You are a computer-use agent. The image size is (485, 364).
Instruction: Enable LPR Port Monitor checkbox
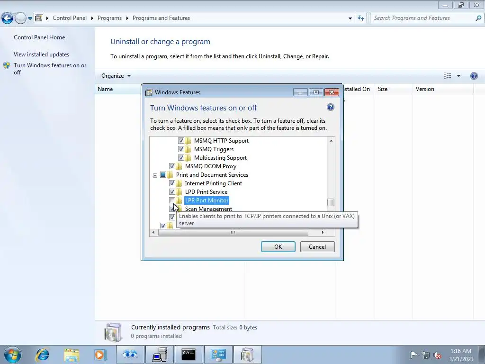point(172,200)
